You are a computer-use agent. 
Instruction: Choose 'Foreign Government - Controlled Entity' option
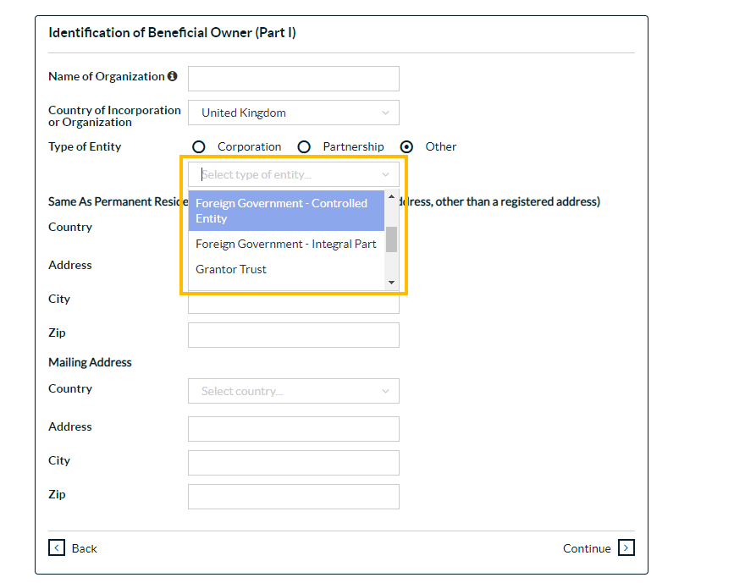286,211
